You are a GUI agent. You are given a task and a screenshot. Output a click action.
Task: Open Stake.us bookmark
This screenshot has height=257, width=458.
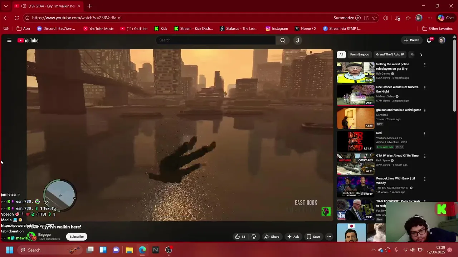(239, 29)
